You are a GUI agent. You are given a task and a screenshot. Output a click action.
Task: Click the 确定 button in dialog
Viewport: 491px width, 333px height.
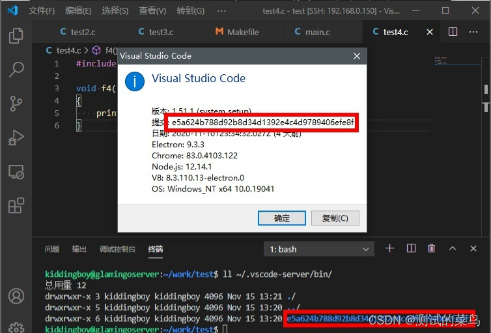[282, 218]
